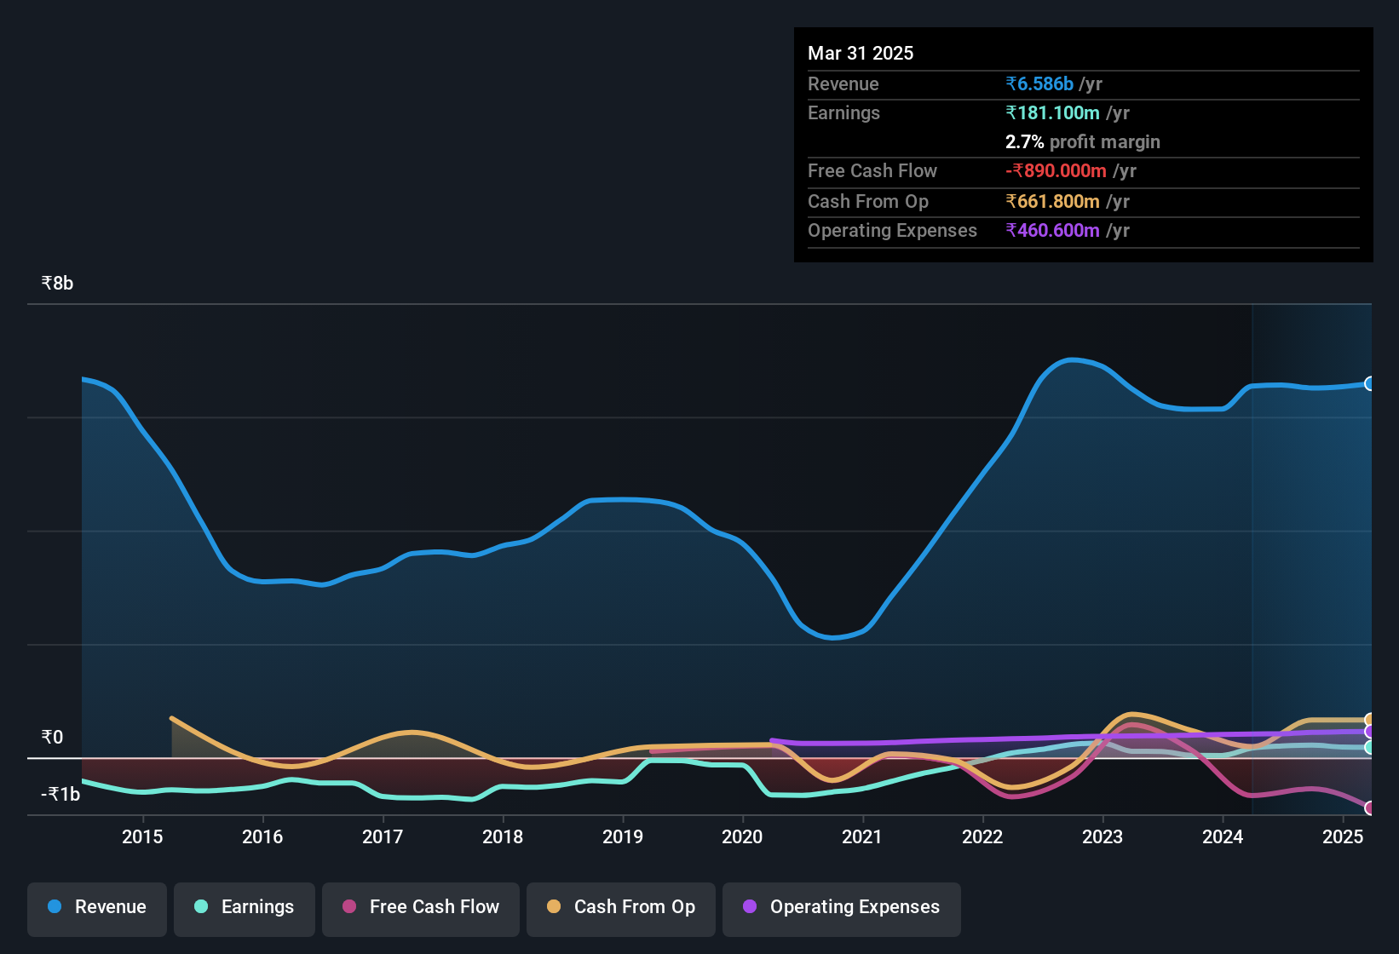The width and height of the screenshot is (1399, 954).
Task: Disable the Cash From Op legend item
Action: (621, 907)
